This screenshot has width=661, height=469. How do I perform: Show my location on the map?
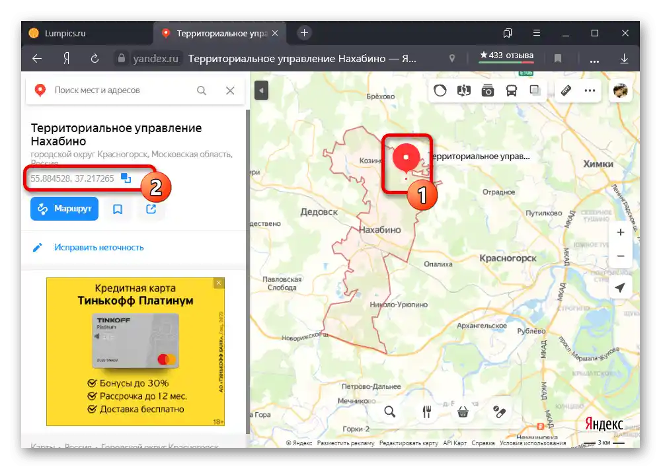(x=620, y=287)
